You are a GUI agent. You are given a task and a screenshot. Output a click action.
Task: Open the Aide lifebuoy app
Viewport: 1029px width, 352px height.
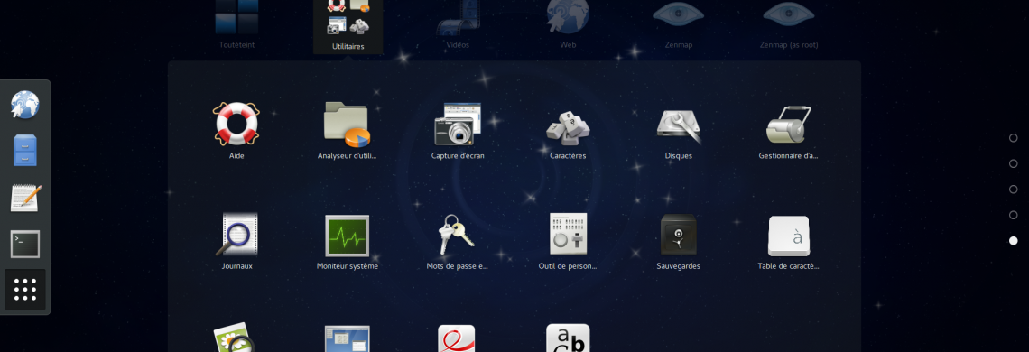236,124
